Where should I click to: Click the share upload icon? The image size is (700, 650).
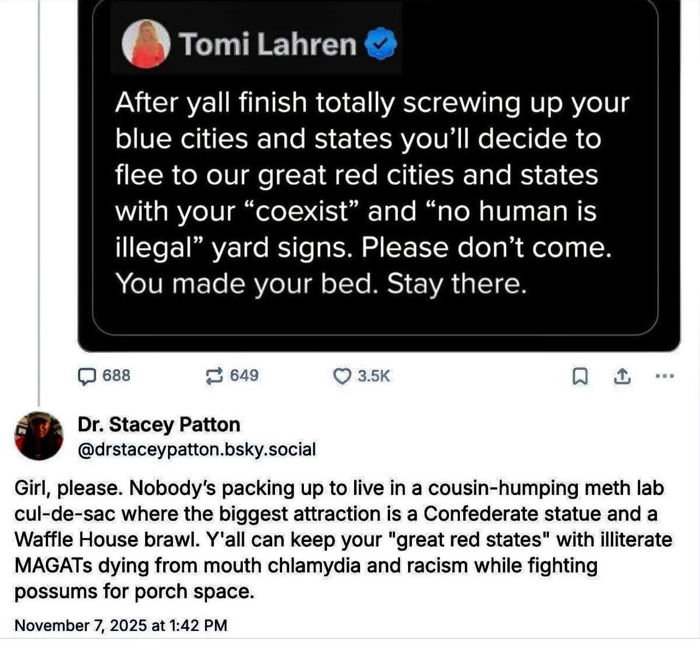tap(623, 376)
